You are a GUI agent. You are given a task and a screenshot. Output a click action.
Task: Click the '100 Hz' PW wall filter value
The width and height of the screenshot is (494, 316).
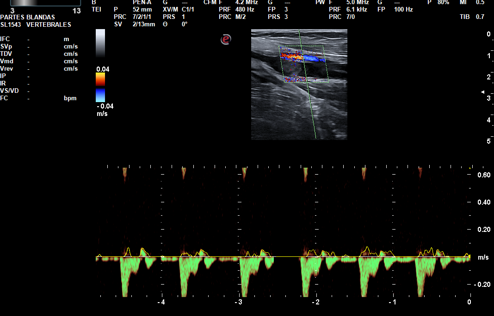(403, 9)
